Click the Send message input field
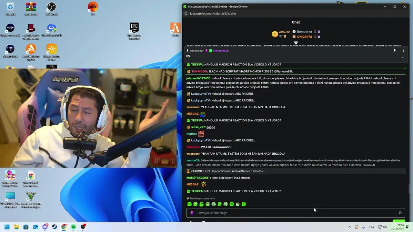 pos(296,213)
